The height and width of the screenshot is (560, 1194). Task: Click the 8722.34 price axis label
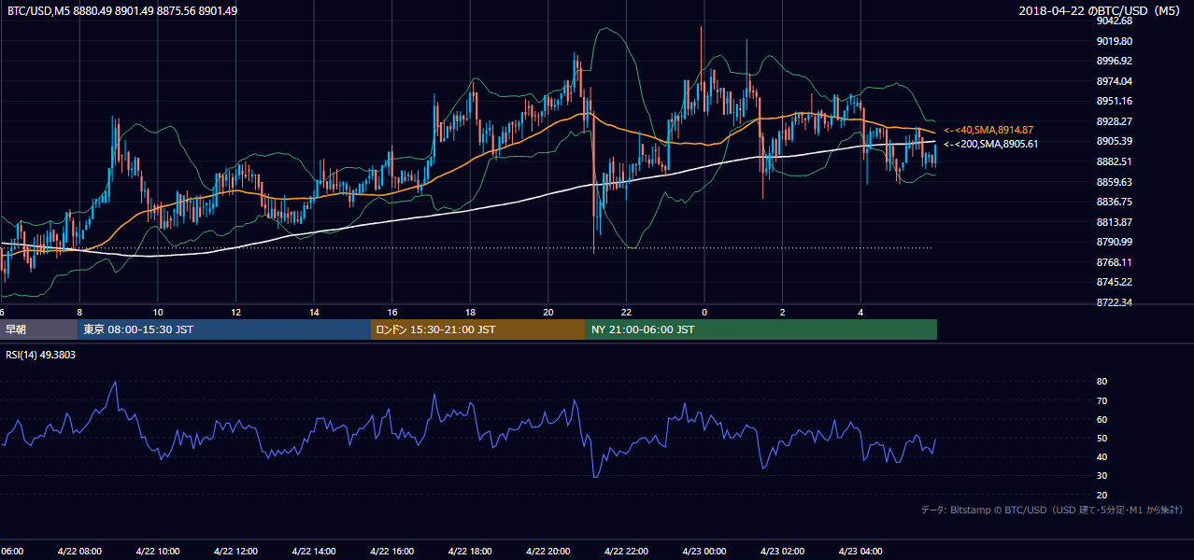click(x=1115, y=302)
